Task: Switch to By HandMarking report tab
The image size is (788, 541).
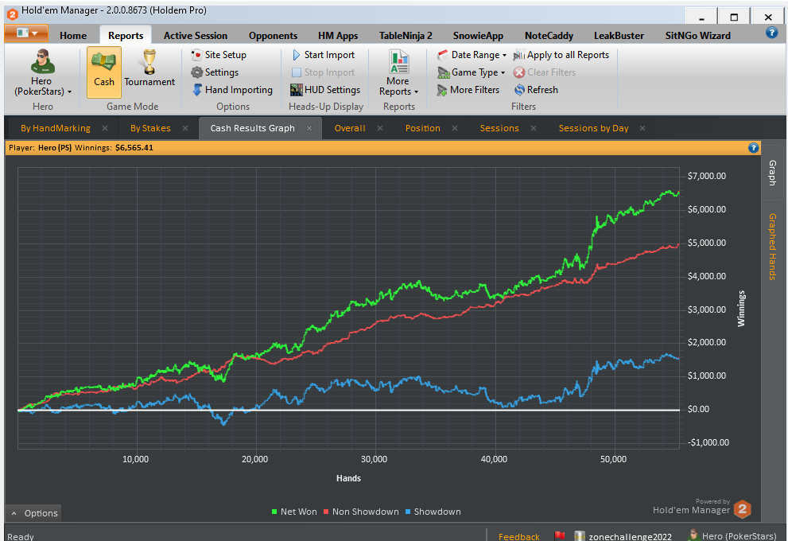Action: click(x=56, y=128)
